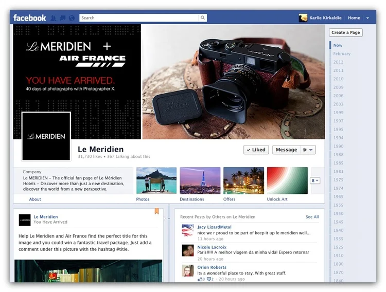Expand the apps dropdown showing 8
The width and height of the screenshot is (386, 292).
coord(315,180)
